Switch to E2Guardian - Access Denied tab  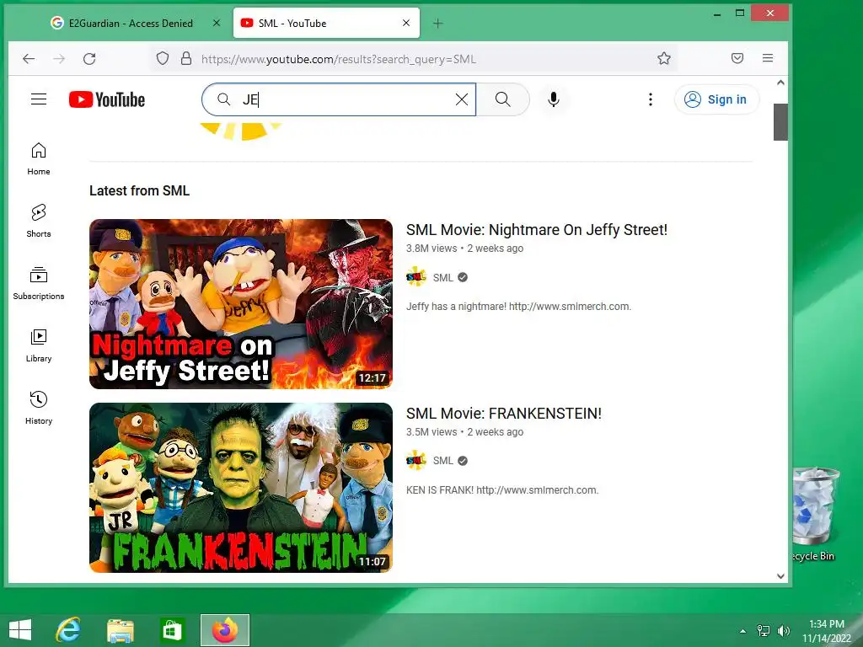pyautogui.click(x=131, y=23)
